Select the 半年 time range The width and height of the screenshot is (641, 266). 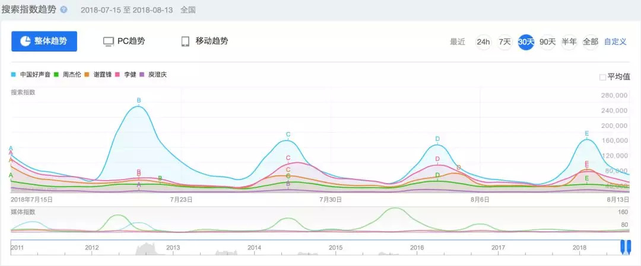tap(569, 42)
